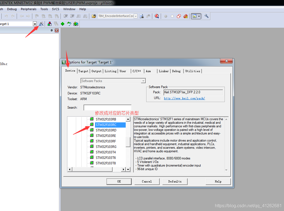Switch to the Linker tab
284x211 pixels.
pos(164,71)
